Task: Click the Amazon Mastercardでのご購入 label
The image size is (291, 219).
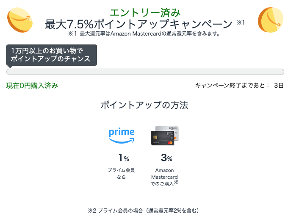Action: [x=164, y=177]
